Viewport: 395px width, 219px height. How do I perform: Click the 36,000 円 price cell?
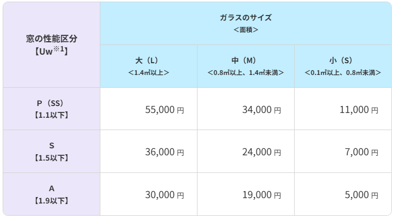click(x=164, y=152)
